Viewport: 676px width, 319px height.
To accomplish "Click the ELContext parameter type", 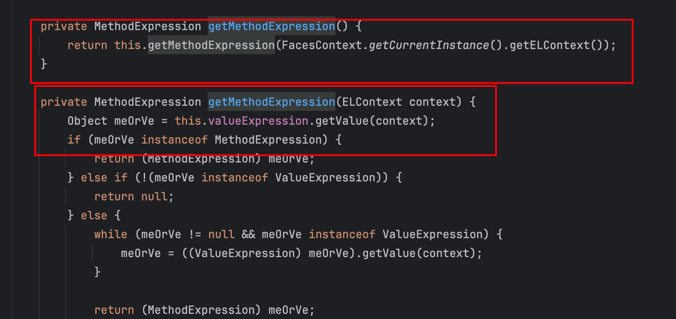I will [372, 102].
